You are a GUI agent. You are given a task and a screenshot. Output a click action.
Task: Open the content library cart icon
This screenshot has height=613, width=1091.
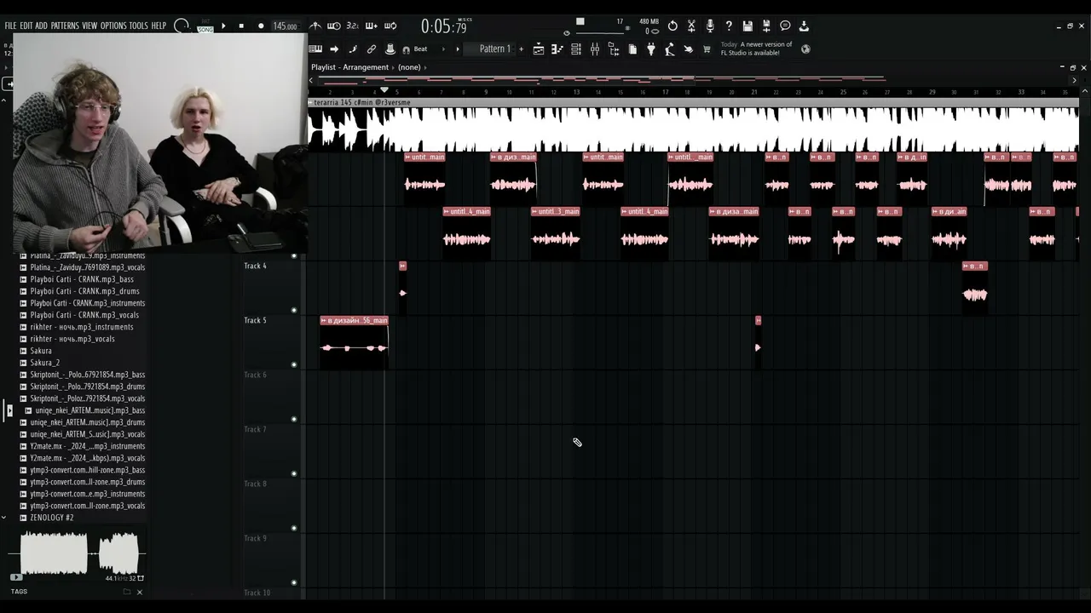707,49
